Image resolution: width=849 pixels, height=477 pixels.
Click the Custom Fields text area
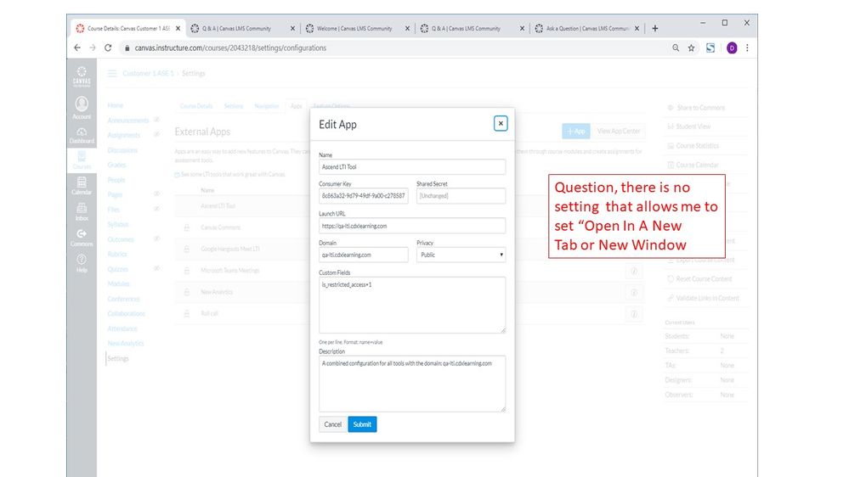(x=411, y=304)
